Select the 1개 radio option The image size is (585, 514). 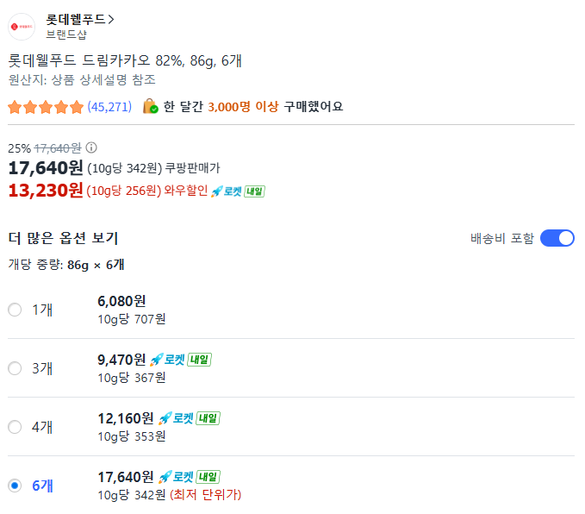pyautogui.click(x=15, y=310)
